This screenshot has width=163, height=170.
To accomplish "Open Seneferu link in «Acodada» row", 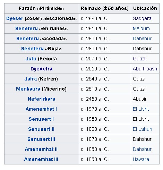I will click(27, 39).
